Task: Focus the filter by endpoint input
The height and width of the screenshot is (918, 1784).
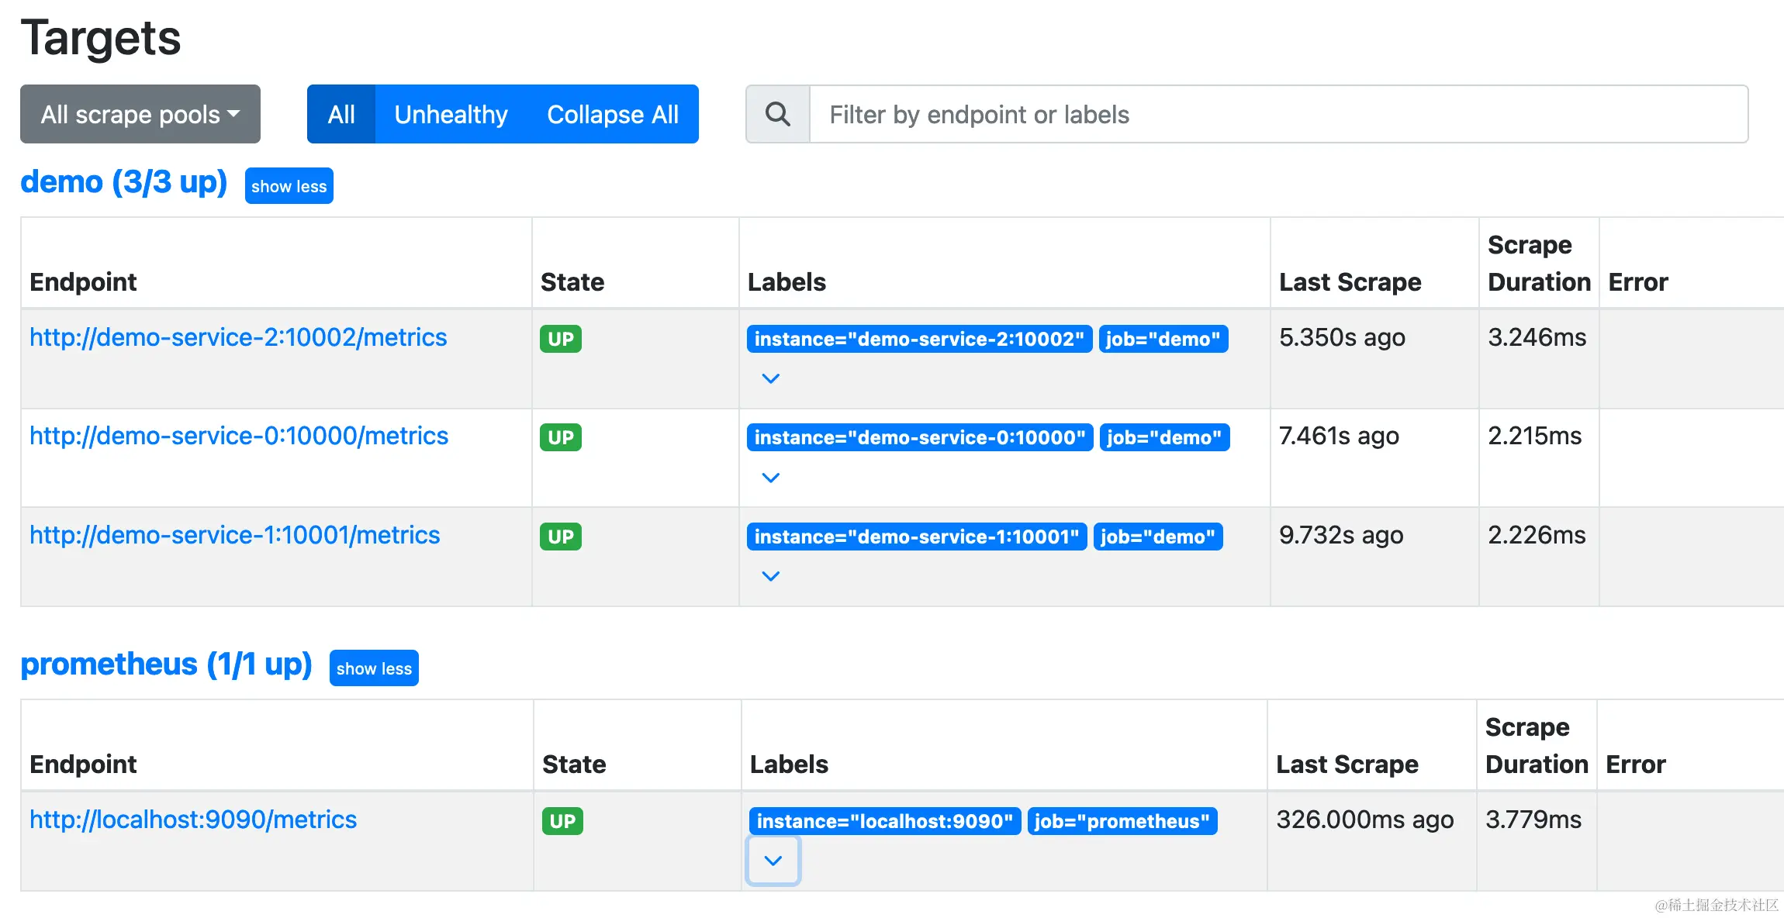Action: [1278, 114]
